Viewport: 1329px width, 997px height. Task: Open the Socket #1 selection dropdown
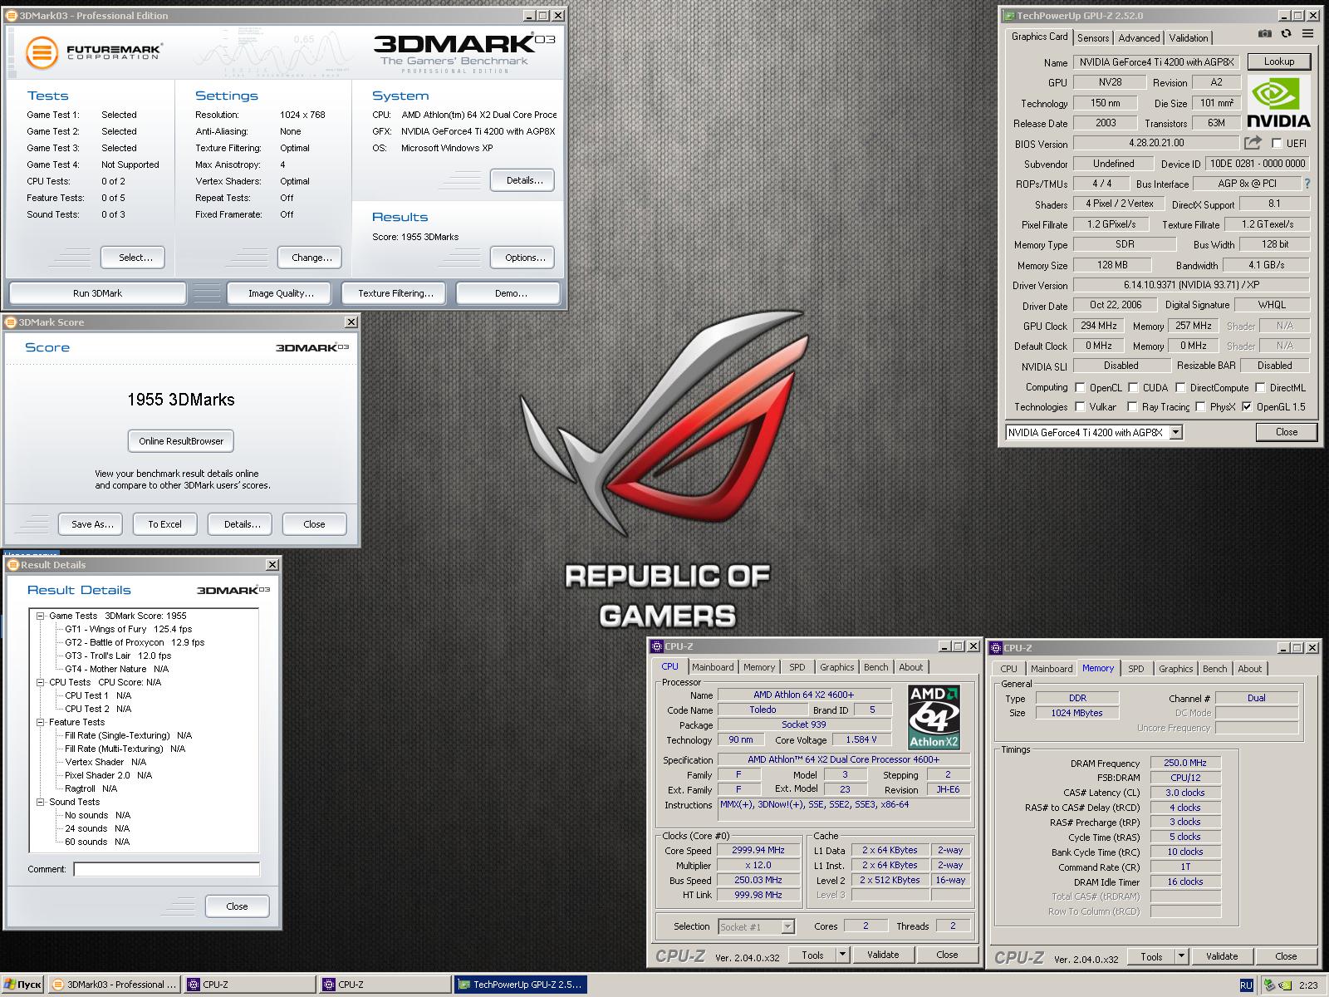(787, 926)
